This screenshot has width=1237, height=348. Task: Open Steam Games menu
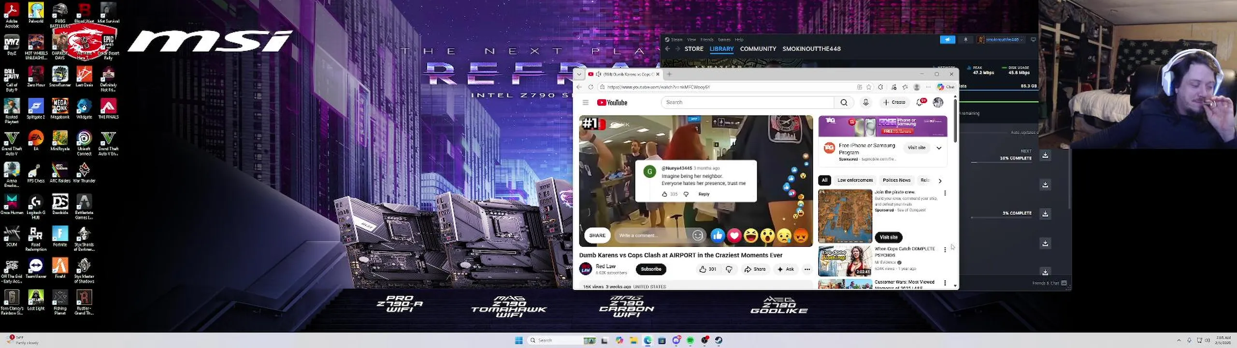724,40
